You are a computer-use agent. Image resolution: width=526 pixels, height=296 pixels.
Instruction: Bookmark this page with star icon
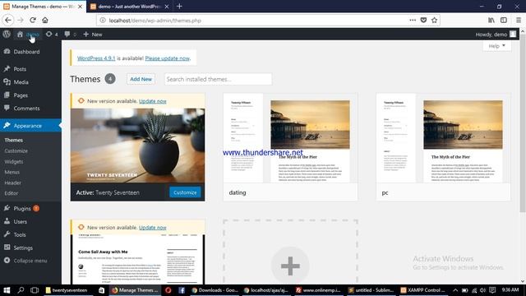point(434,20)
